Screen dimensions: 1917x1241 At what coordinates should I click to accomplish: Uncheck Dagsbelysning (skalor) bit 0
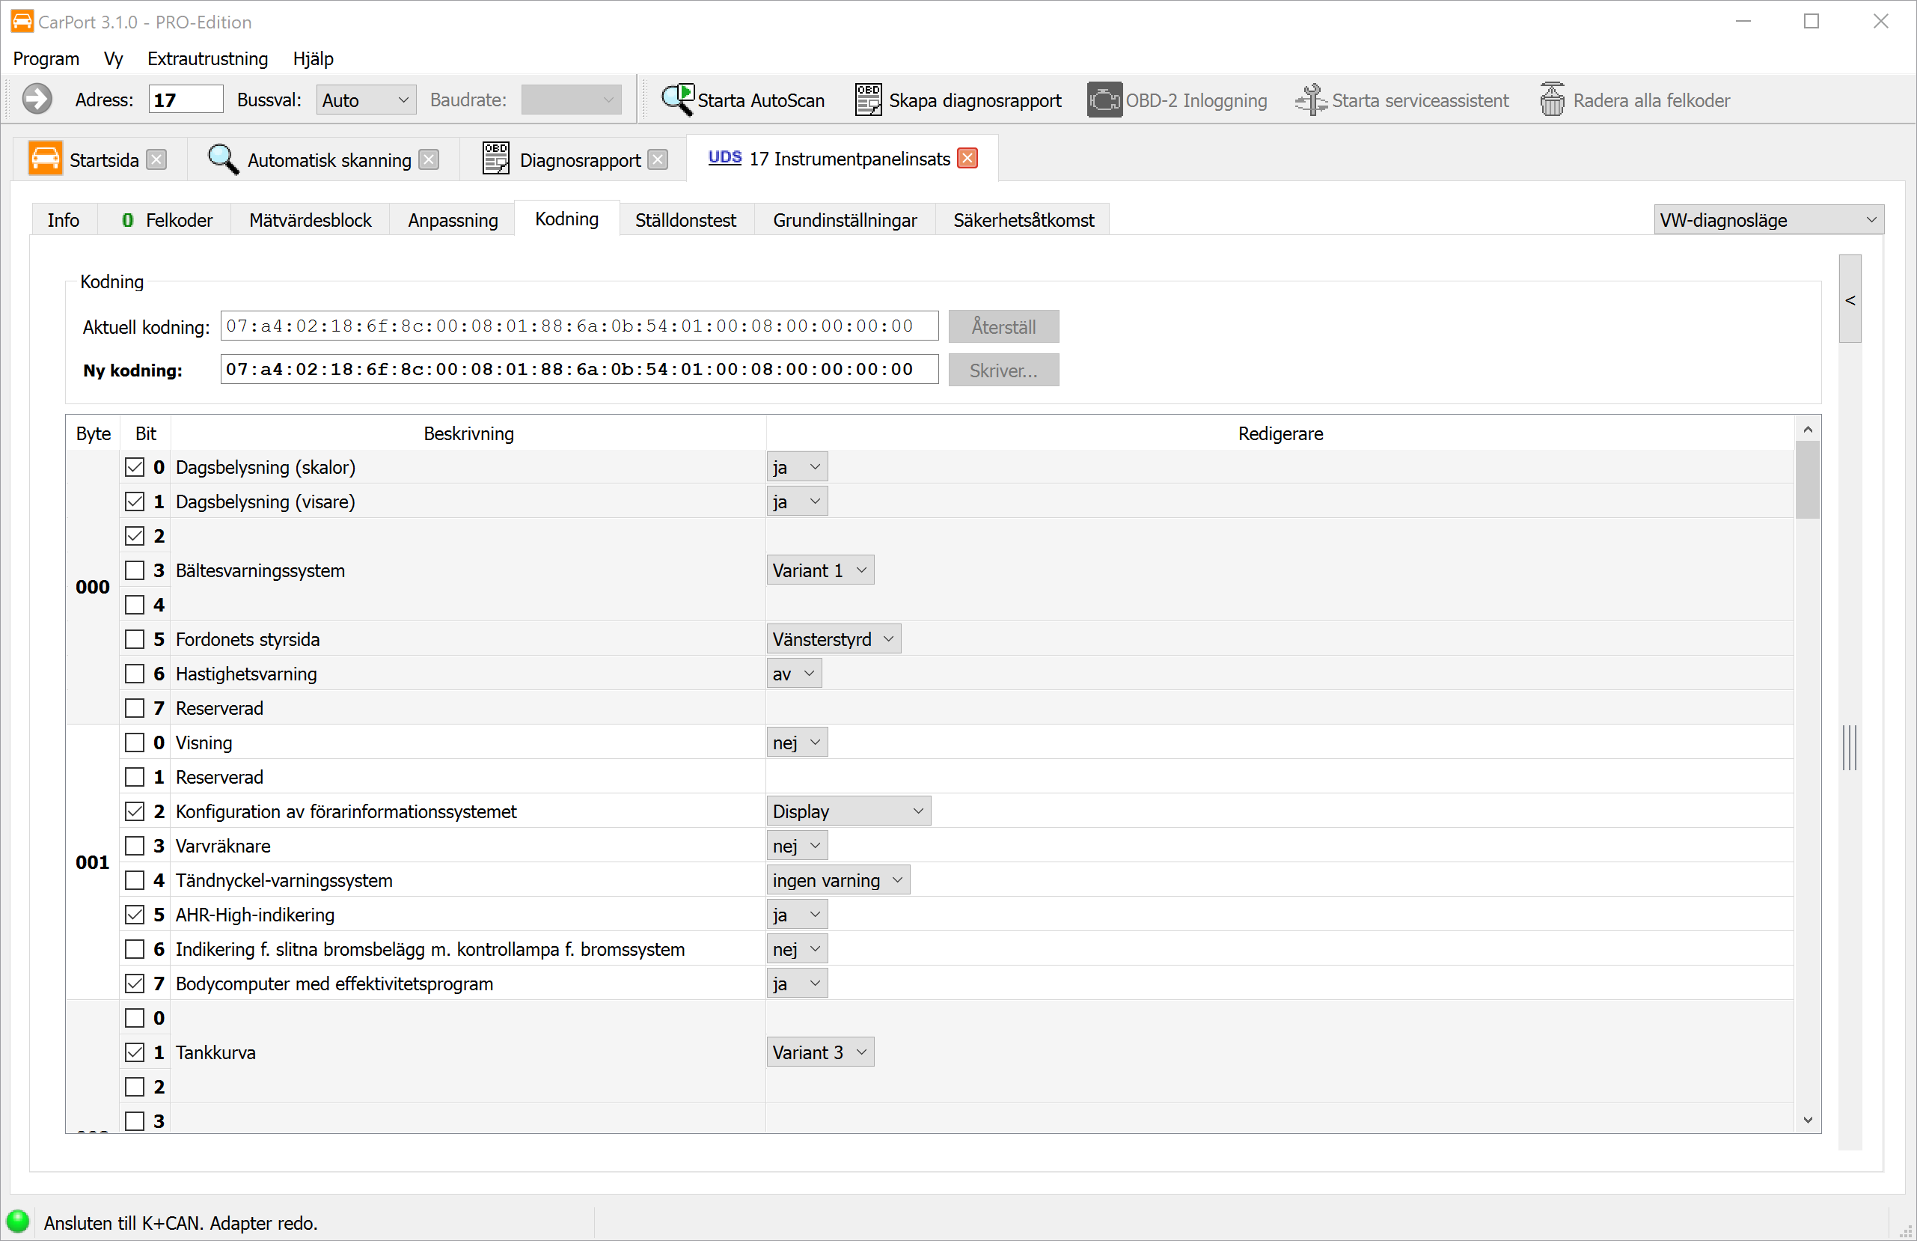click(135, 467)
